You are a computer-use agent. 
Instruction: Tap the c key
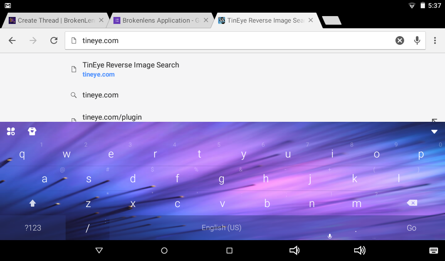[x=177, y=203]
